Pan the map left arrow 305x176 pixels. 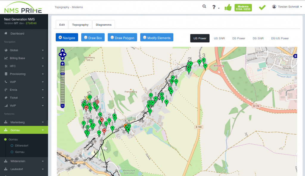(x=60, y=55)
